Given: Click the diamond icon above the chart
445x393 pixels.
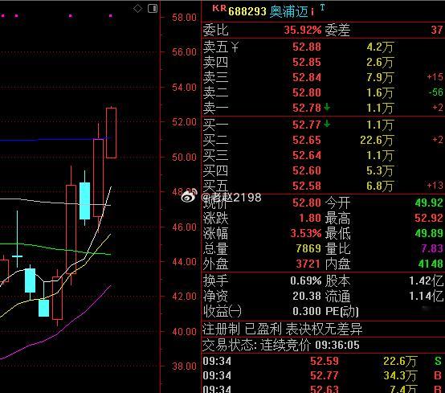Looking at the screenshot, I should click(x=137, y=9).
